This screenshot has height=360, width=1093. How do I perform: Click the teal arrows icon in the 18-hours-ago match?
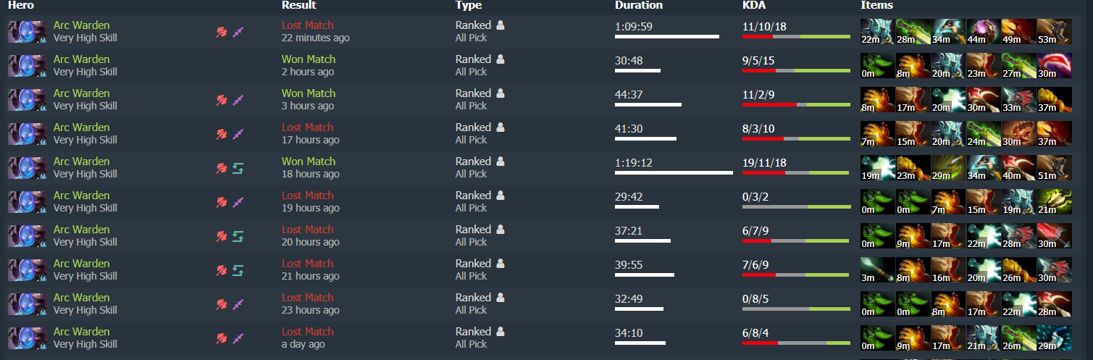coord(238,168)
